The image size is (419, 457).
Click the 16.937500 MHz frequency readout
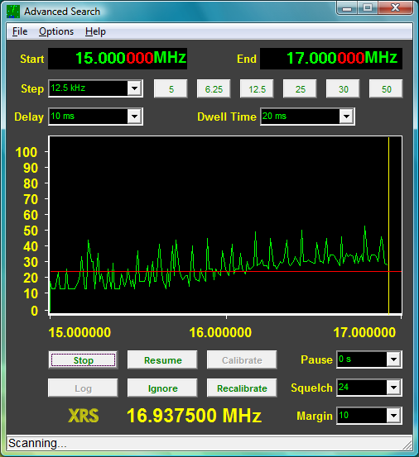pyautogui.click(x=194, y=416)
